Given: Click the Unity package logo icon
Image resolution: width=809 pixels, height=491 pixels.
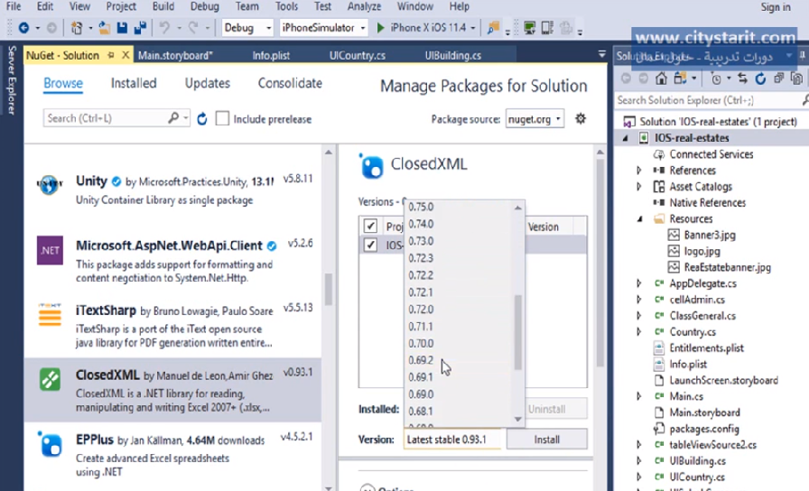Looking at the screenshot, I should pyautogui.click(x=50, y=184).
